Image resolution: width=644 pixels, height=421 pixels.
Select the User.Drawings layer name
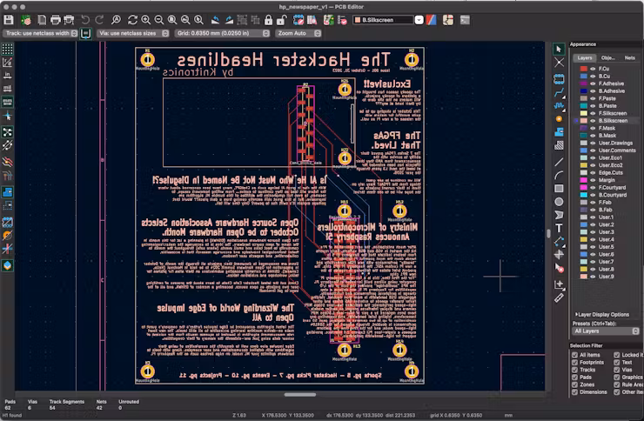615,143
